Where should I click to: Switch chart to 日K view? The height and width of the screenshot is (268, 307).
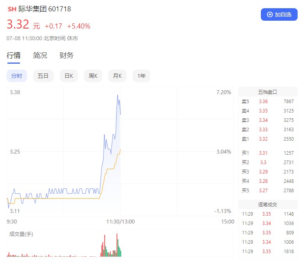[x=69, y=76]
